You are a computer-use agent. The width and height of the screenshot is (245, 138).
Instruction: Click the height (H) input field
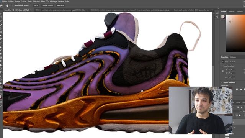(x=231, y=73)
